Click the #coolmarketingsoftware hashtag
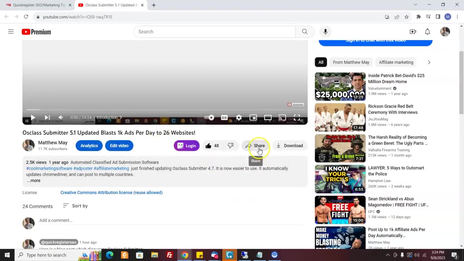 pos(49,169)
